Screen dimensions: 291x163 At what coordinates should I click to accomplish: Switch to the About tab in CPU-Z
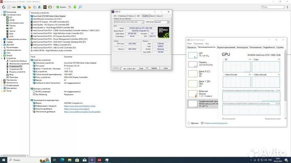[x=159, y=16]
